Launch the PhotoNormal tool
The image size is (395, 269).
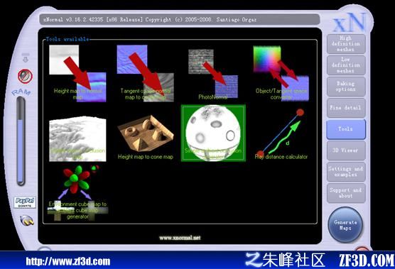pyautogui.click(x=213, y=74)
